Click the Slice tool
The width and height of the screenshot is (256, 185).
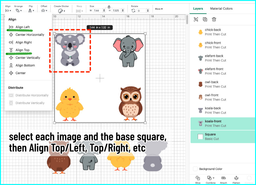tap(198, 180)
